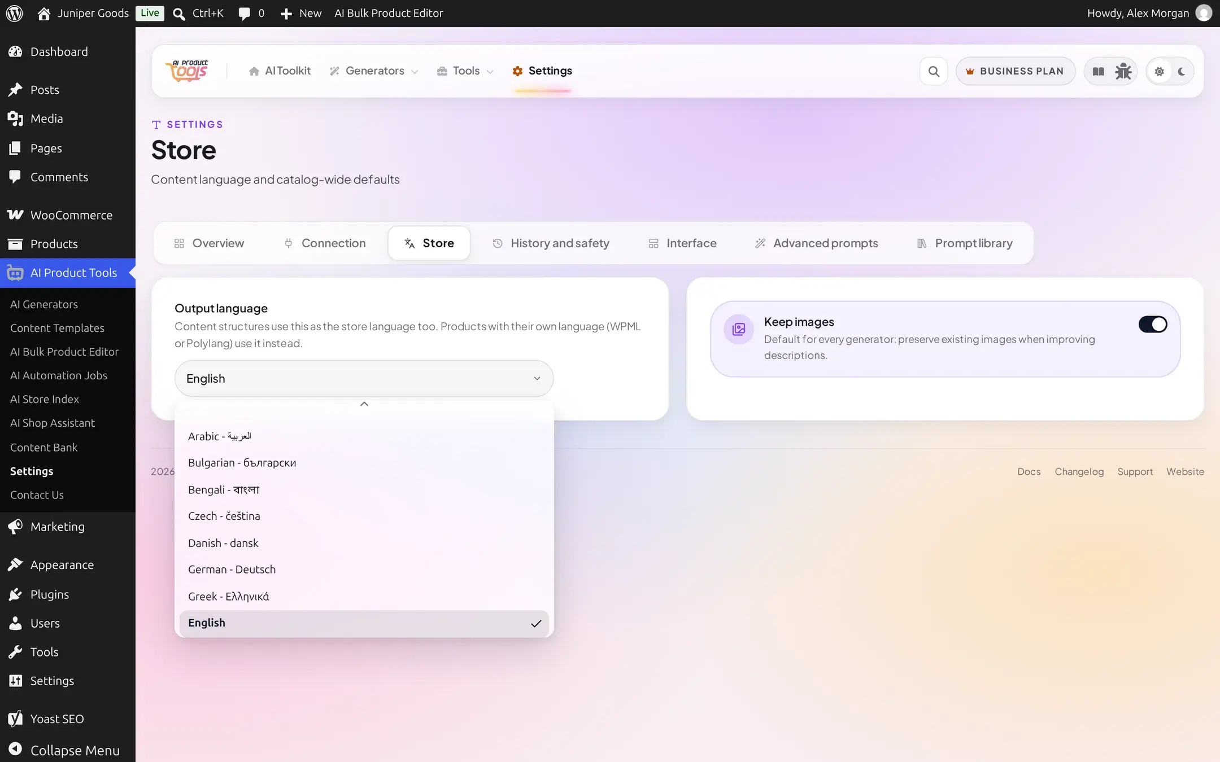
Task: Click the Alex Morgan avatar
Action: pyautogui.click(x=1204, y=13)
